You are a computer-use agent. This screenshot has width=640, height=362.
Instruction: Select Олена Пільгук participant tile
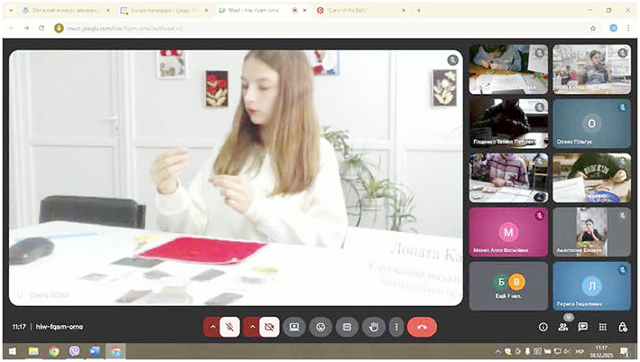click(591, 125)
